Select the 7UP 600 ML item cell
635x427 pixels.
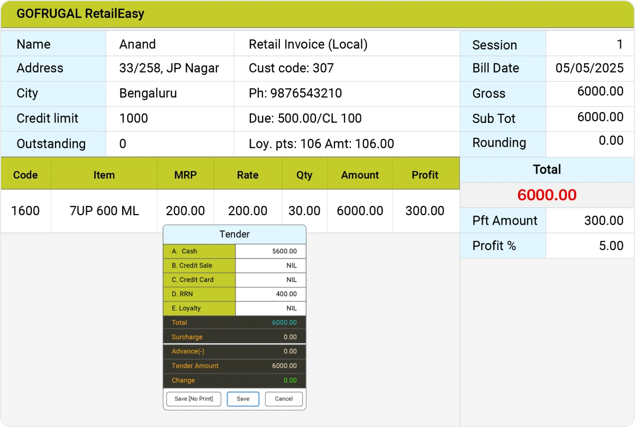[x=104, y=211]
